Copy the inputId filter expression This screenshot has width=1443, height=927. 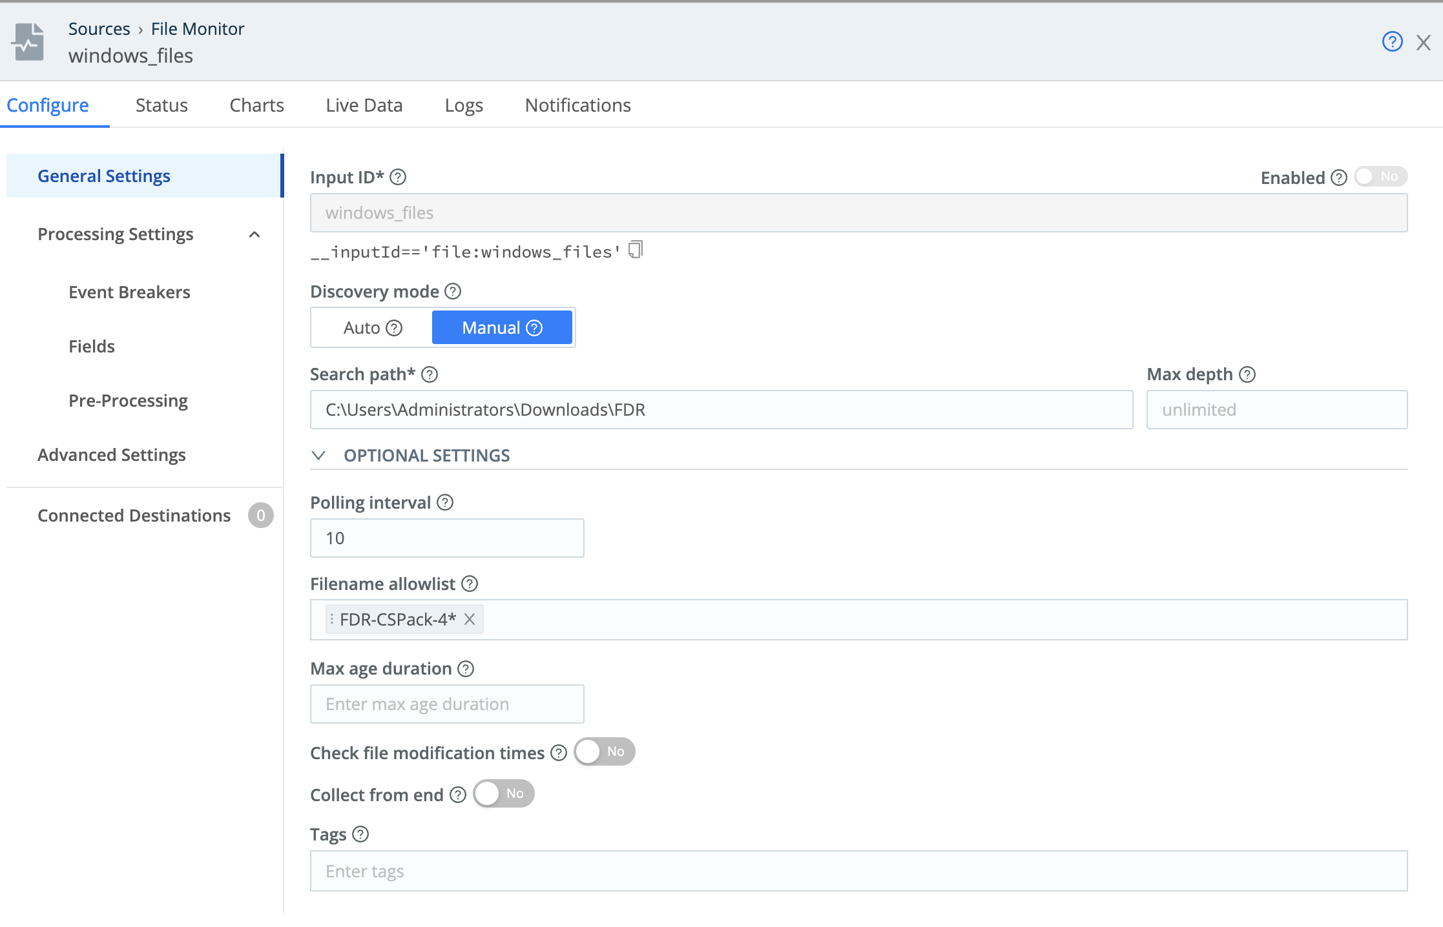point(636,250)
